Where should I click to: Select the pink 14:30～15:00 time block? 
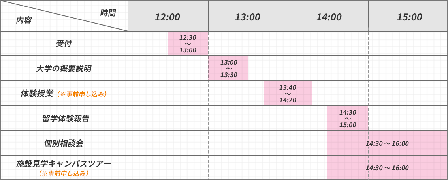coord(348,118)
